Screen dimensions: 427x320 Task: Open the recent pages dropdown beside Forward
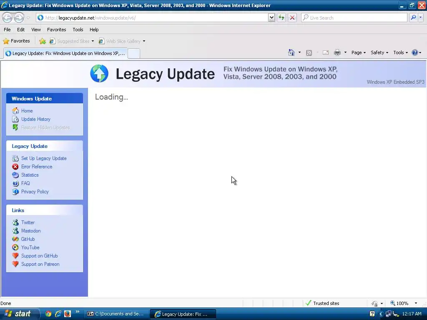[28, 18]
